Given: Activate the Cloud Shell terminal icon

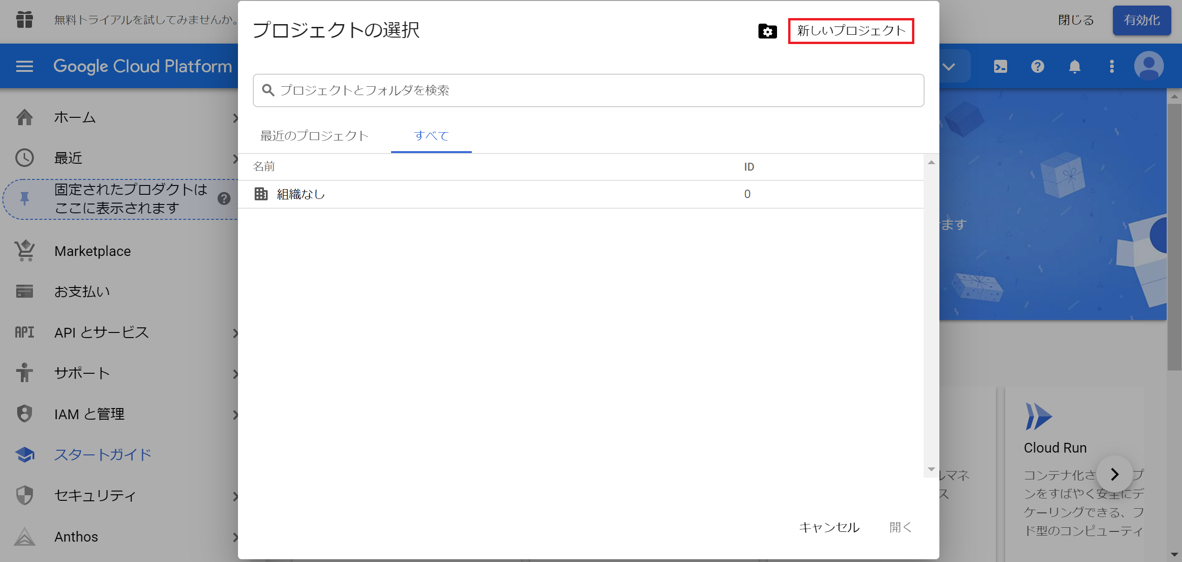Looking at the screenshot, I should tap(1000, 66).
